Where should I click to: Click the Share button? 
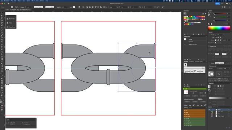point(217,4)
